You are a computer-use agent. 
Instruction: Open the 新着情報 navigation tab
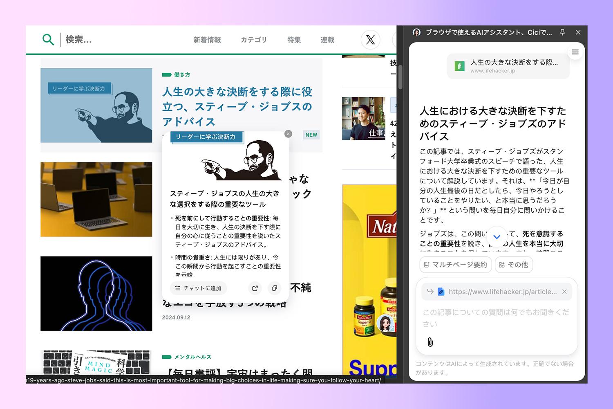(x=207, y=40)
